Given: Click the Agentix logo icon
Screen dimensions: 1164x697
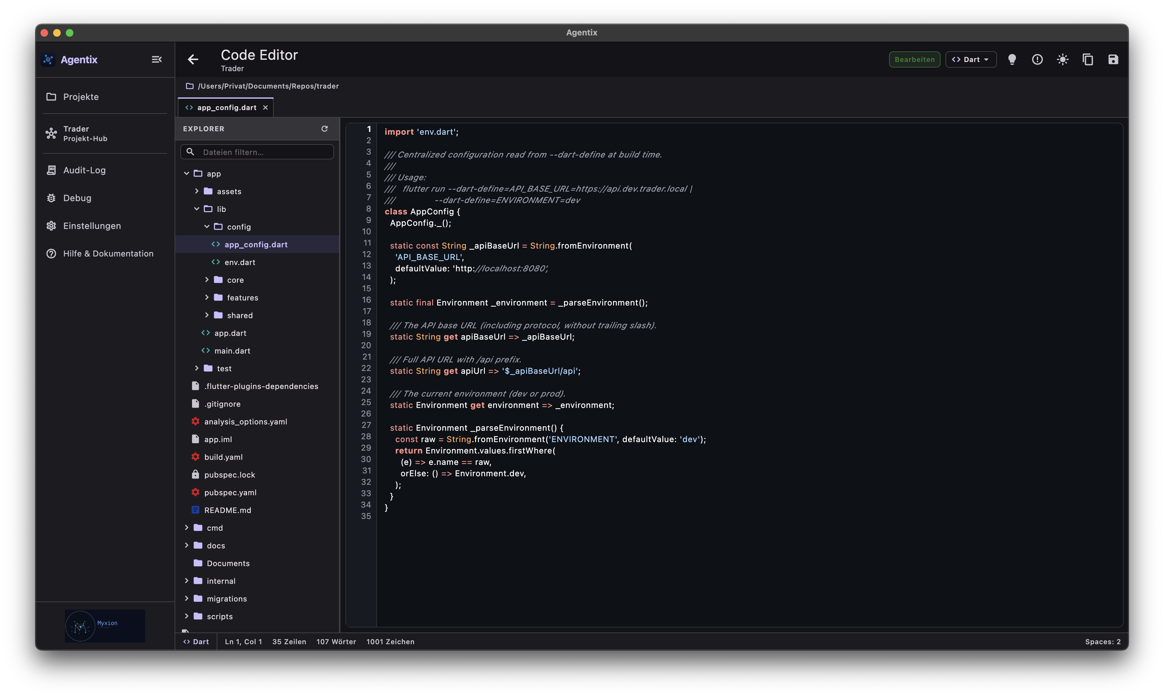Looking at the screenshot, I should point(48,60).
